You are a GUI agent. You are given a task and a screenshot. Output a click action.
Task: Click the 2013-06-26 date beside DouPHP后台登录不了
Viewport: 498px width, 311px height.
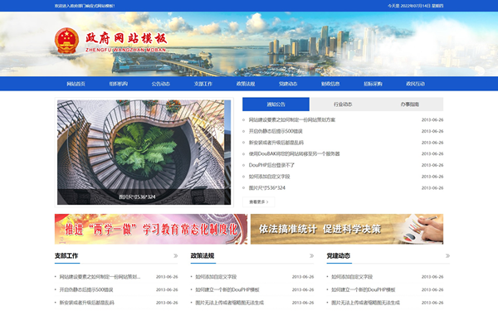click(x=432, y=165)
